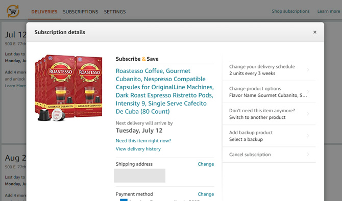View delivery history link

pyautogui.click(x=138, y=148)
